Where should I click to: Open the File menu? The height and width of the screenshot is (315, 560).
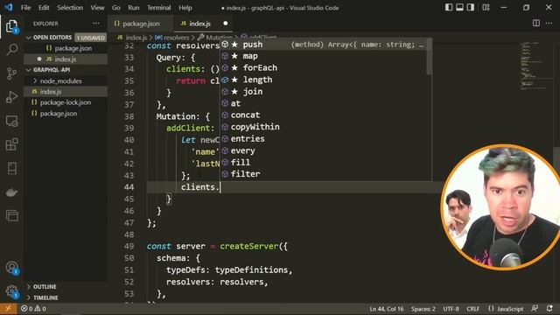[x=25, y=8]
